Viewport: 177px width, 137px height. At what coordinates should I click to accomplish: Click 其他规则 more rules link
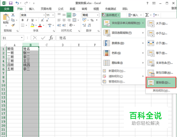(x=161, y=91)
